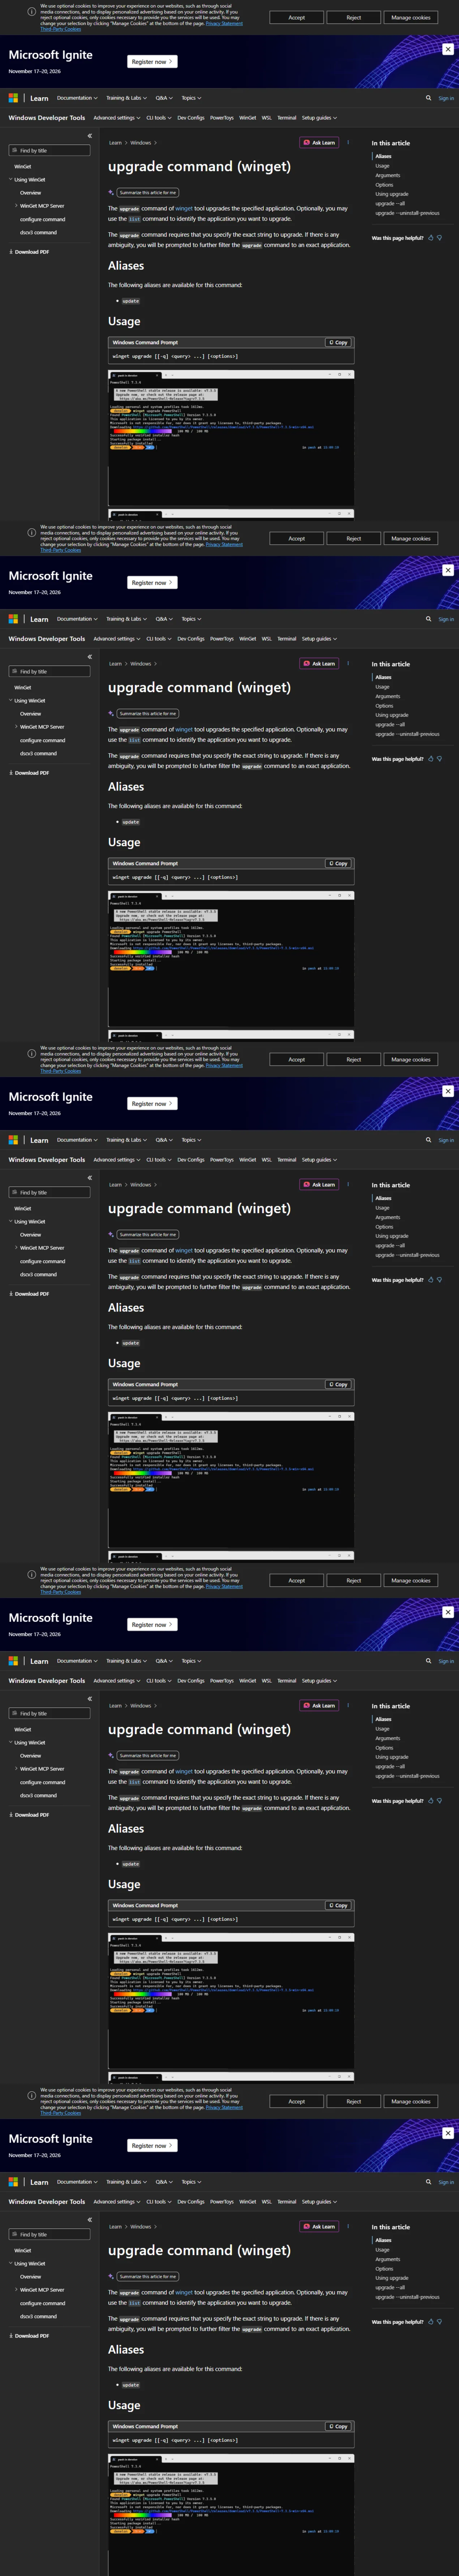
Task: Click Summarize this article button, first page copy
Action: [x=148, y=193]
